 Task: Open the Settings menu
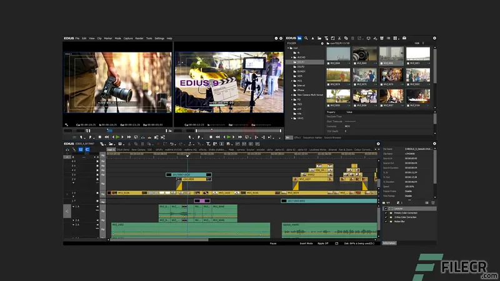coord(159,38)
